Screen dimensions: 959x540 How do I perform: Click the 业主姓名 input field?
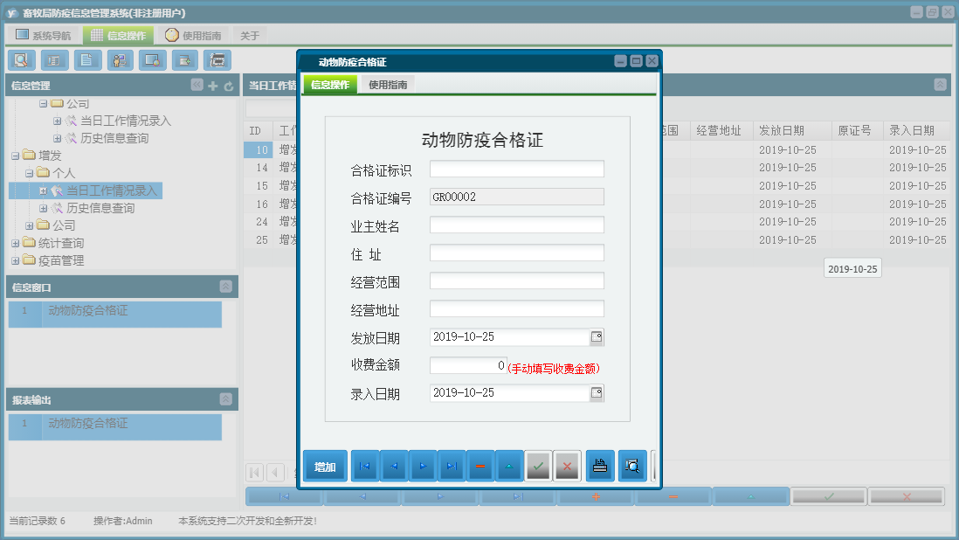pyautogui.click(x=515, y=224)
